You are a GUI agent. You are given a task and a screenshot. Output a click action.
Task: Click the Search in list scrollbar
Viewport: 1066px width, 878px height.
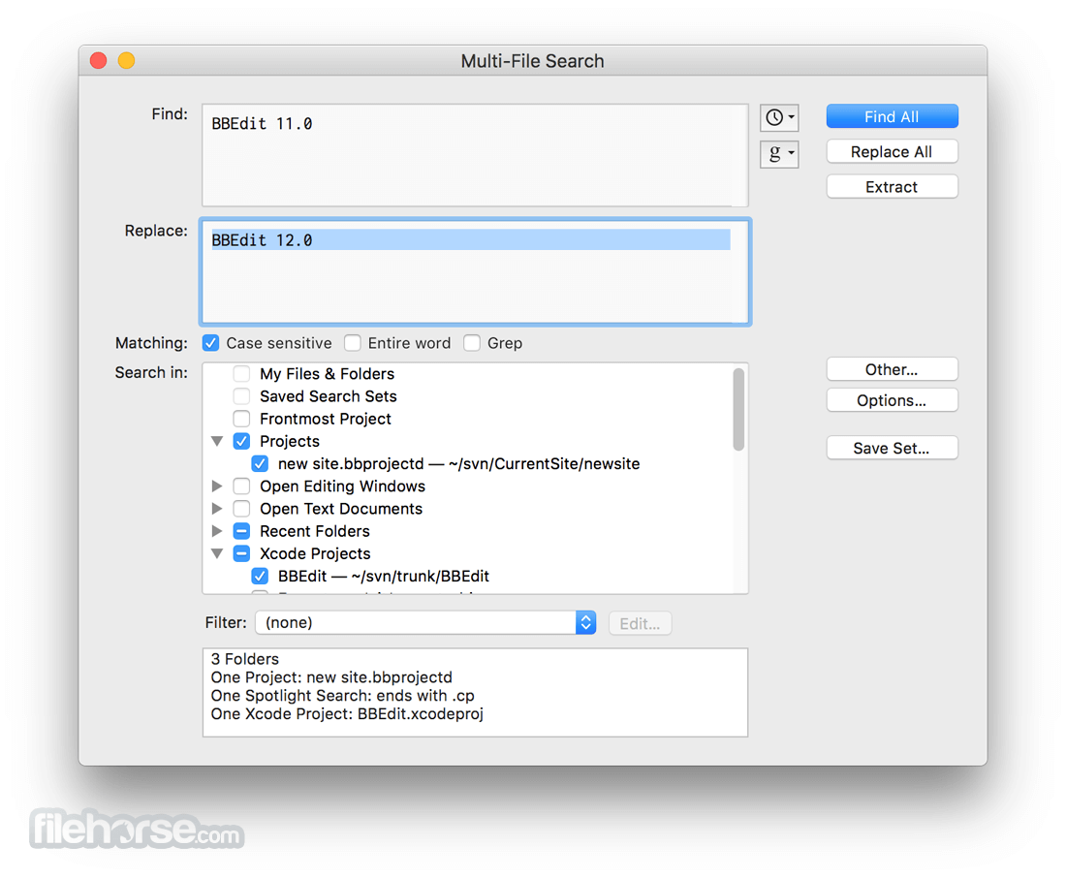(738, 409)
